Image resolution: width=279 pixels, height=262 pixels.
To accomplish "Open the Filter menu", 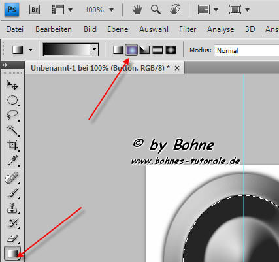I will coord(188,29).
